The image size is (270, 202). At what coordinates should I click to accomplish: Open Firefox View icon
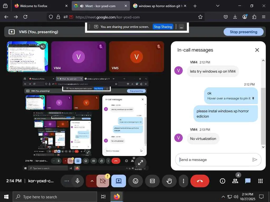tap(5, 6)
